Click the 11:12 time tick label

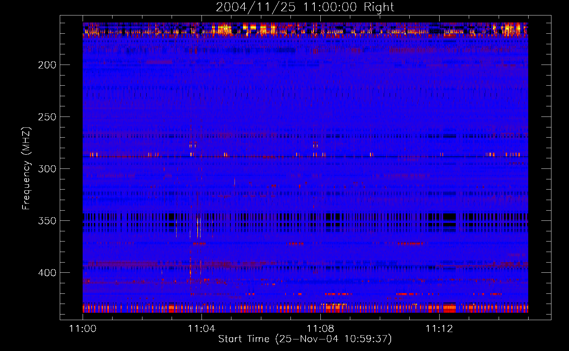[439, 329]
